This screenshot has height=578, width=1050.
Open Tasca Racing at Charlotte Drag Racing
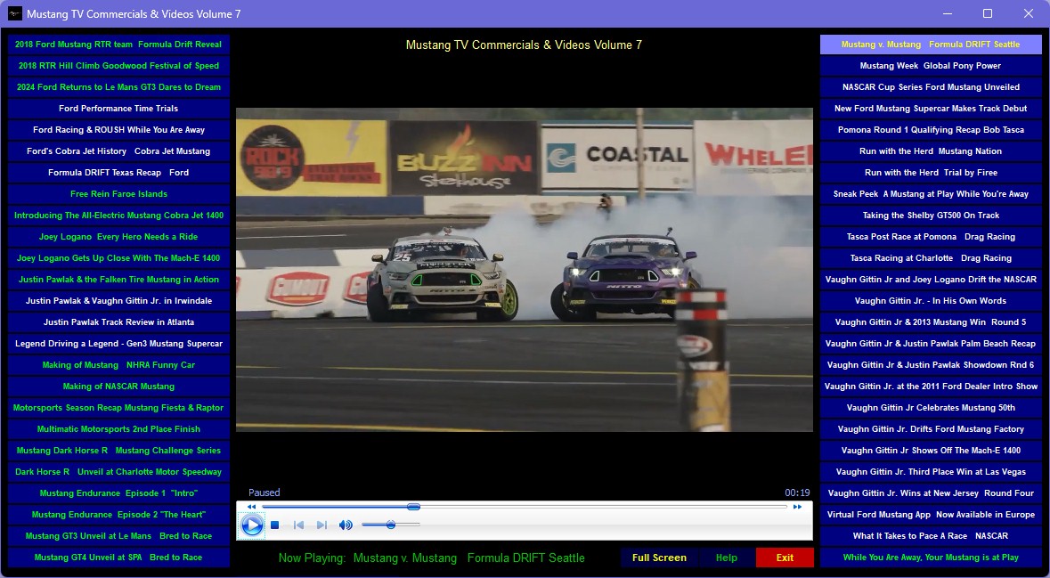point(931,258)
